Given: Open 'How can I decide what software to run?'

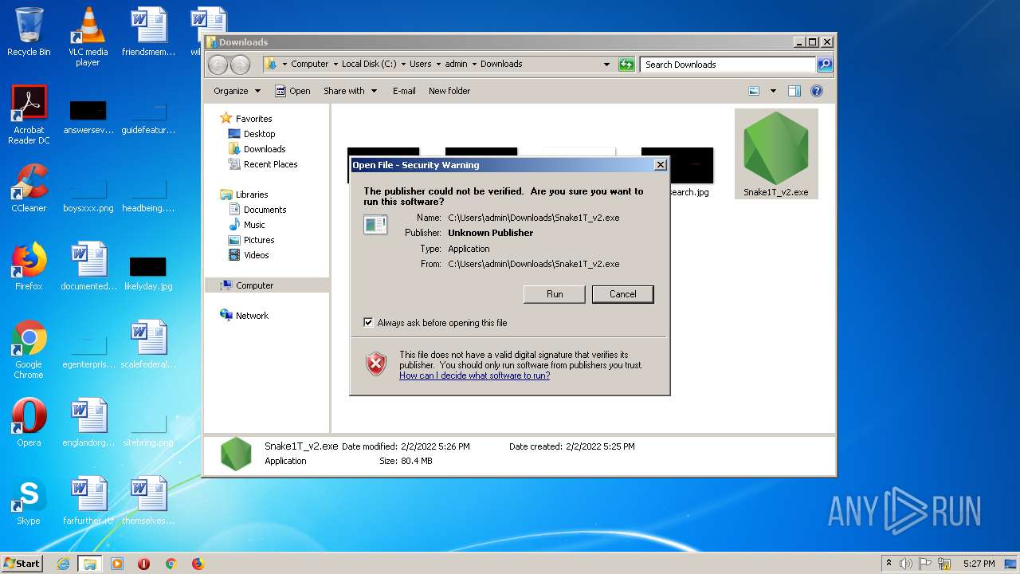Looking at the screenshot, I should pos(474,375).
